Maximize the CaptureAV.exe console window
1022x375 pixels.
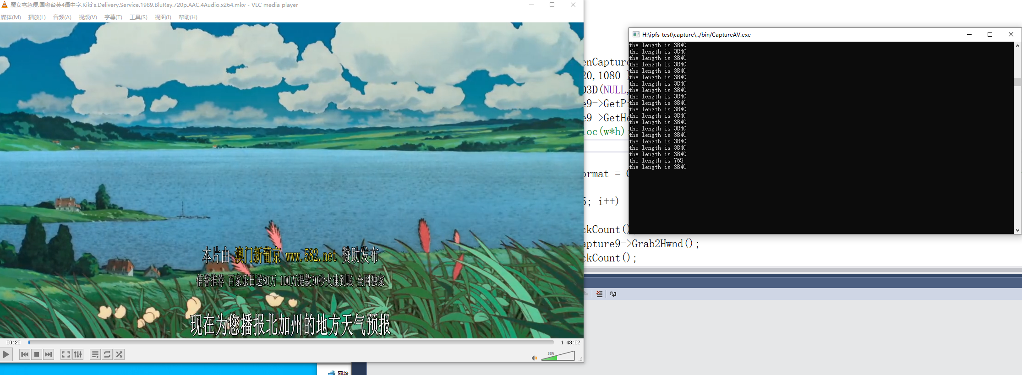coord(990,34)
